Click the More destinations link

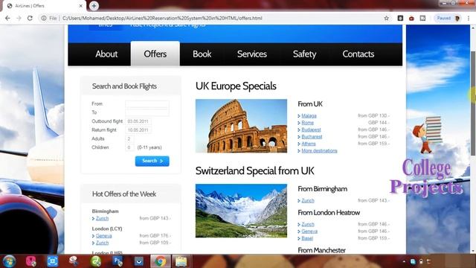point(319,150)
